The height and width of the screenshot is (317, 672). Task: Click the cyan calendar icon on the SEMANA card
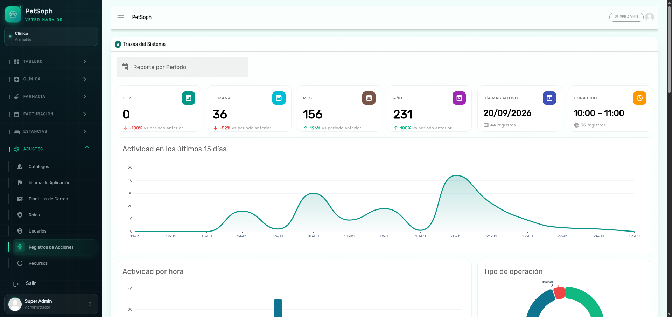point(279,98)
